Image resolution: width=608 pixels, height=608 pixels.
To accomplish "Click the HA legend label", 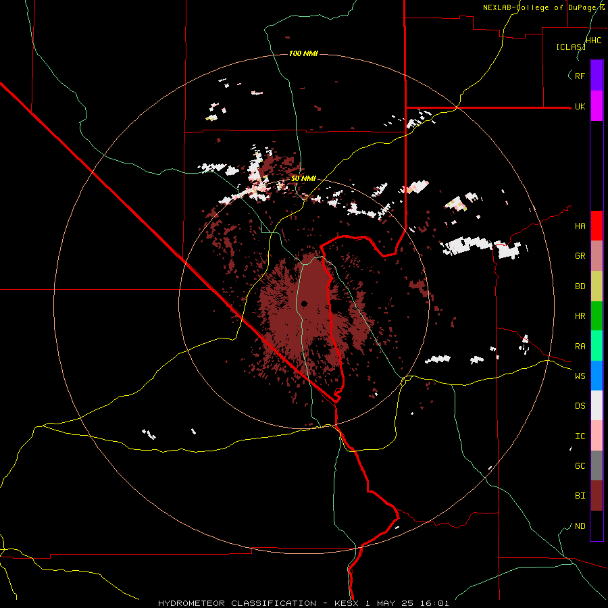I will (580, 226).
